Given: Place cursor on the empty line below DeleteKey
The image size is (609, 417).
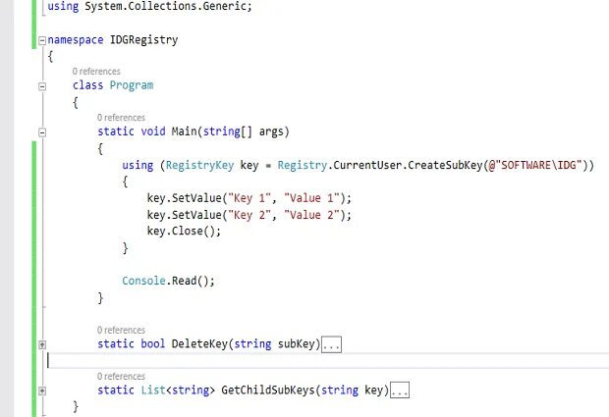Looking at the screenshot, I should (328, 361).
